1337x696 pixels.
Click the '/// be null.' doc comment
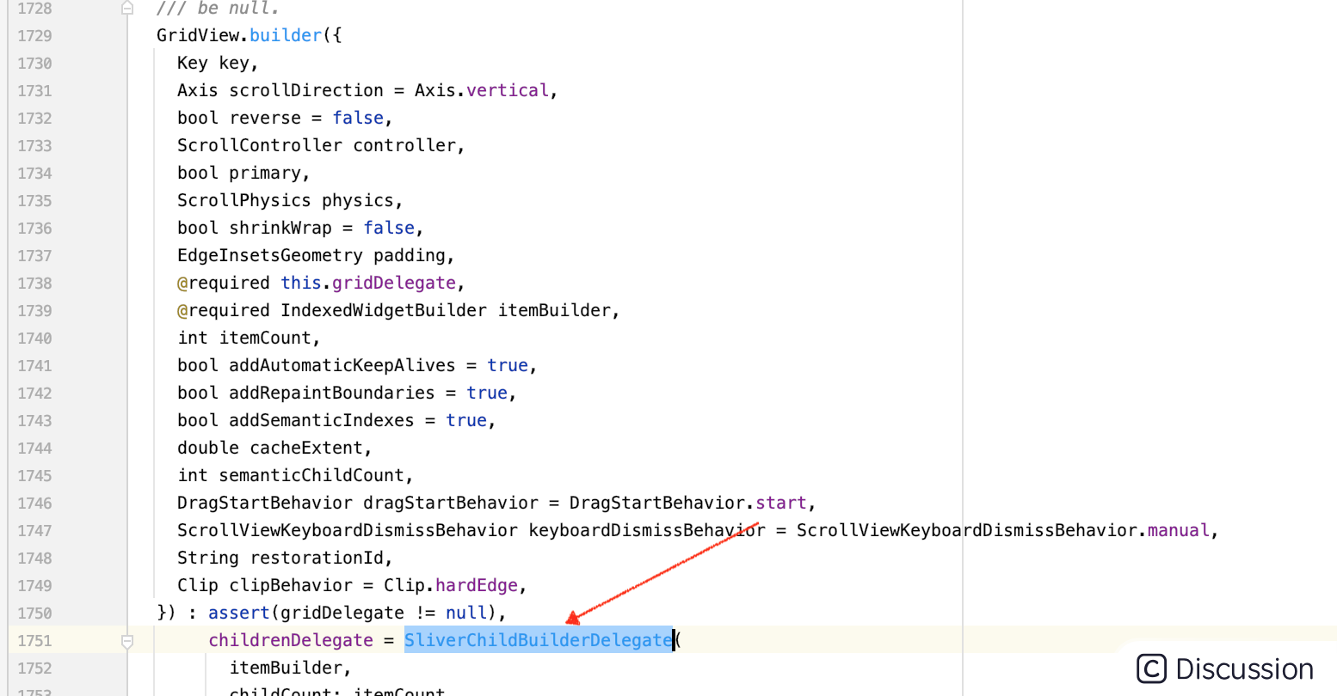click(219, 9)
